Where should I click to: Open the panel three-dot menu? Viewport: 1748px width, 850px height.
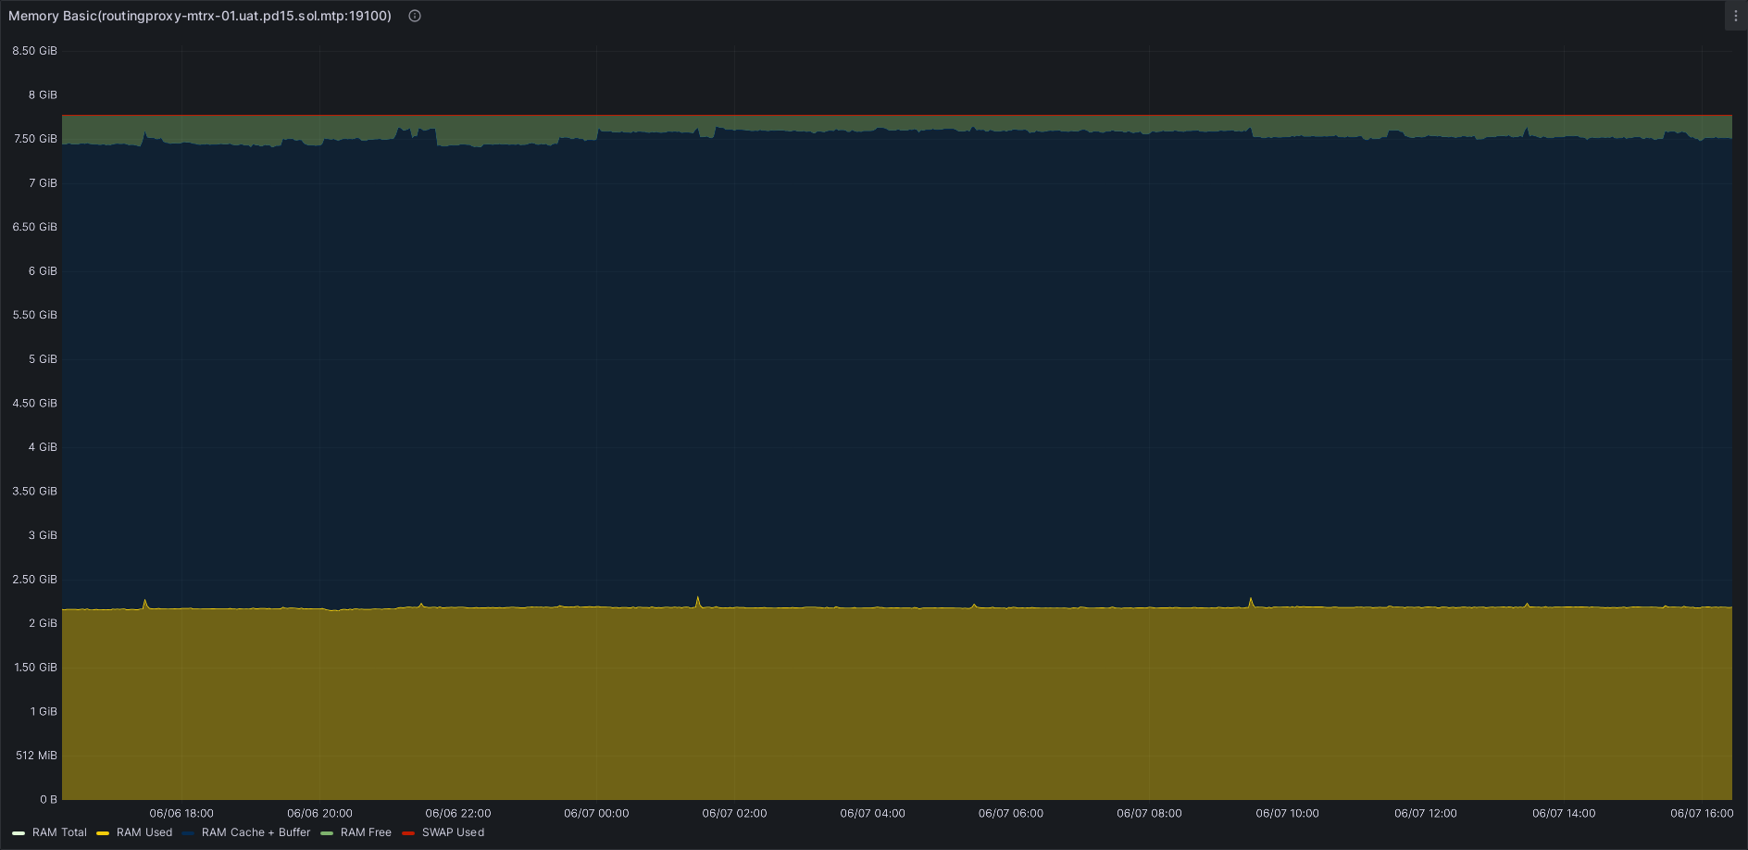[x=1736, y=16]
